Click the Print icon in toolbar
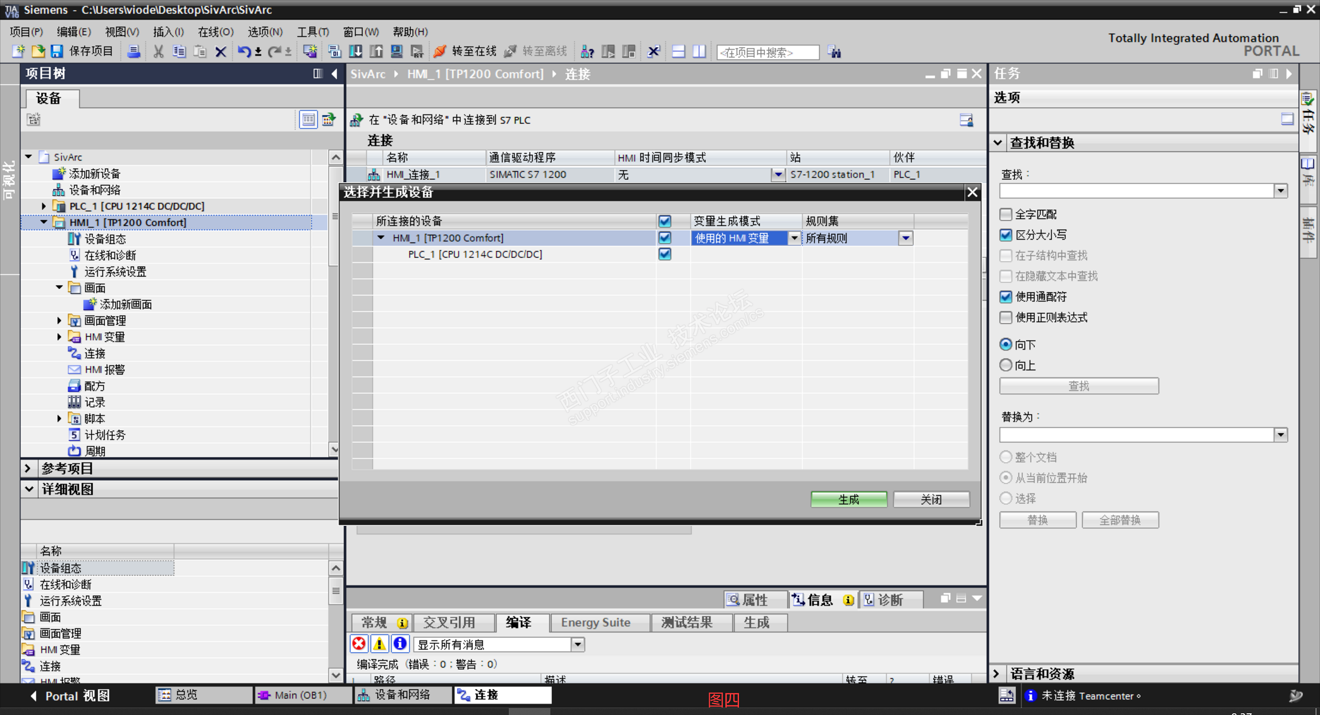The width and height of the screenshot is (1320, 715). tap(133, 52)
